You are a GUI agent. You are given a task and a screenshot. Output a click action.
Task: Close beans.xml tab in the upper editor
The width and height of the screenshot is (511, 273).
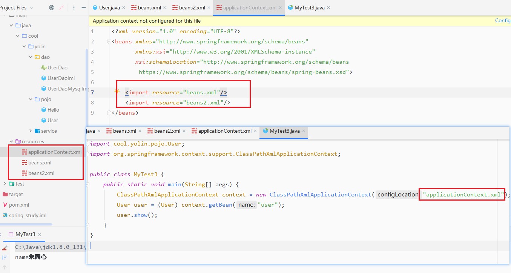point(165,8)
